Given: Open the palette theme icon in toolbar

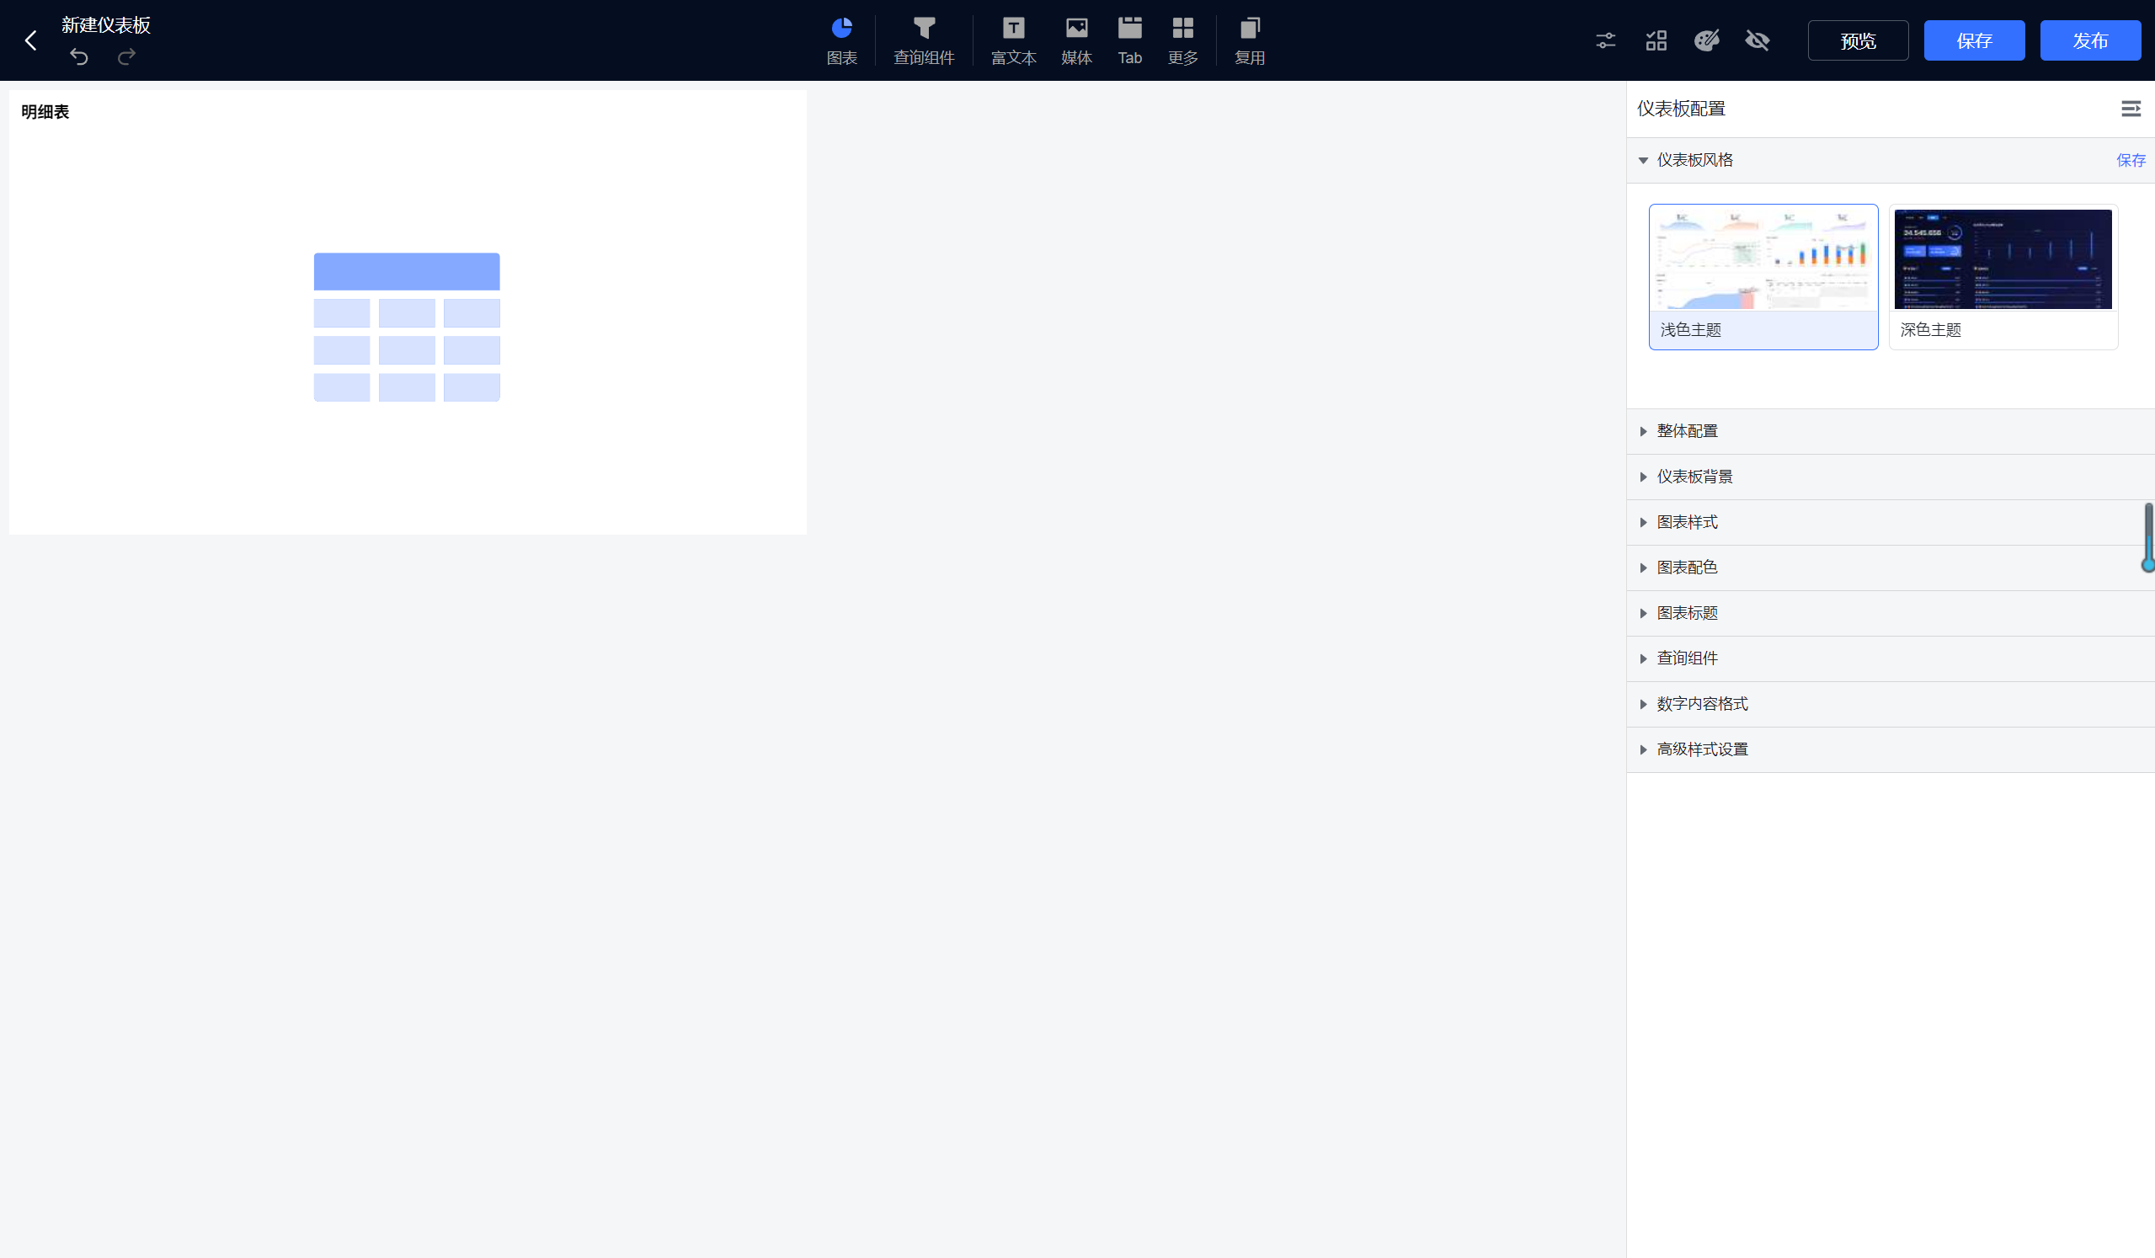Looking at the screenshot, I should 1707,40.
